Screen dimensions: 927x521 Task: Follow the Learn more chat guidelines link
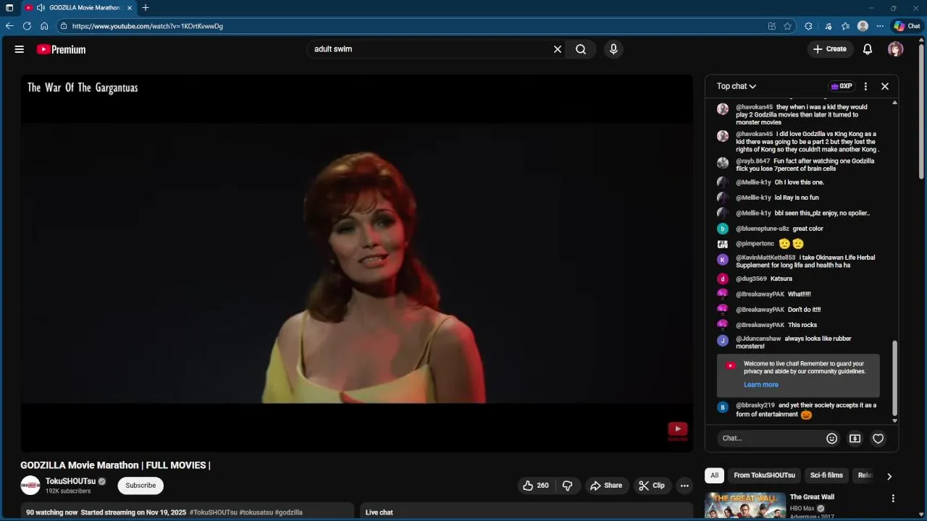tap(761, 385)
